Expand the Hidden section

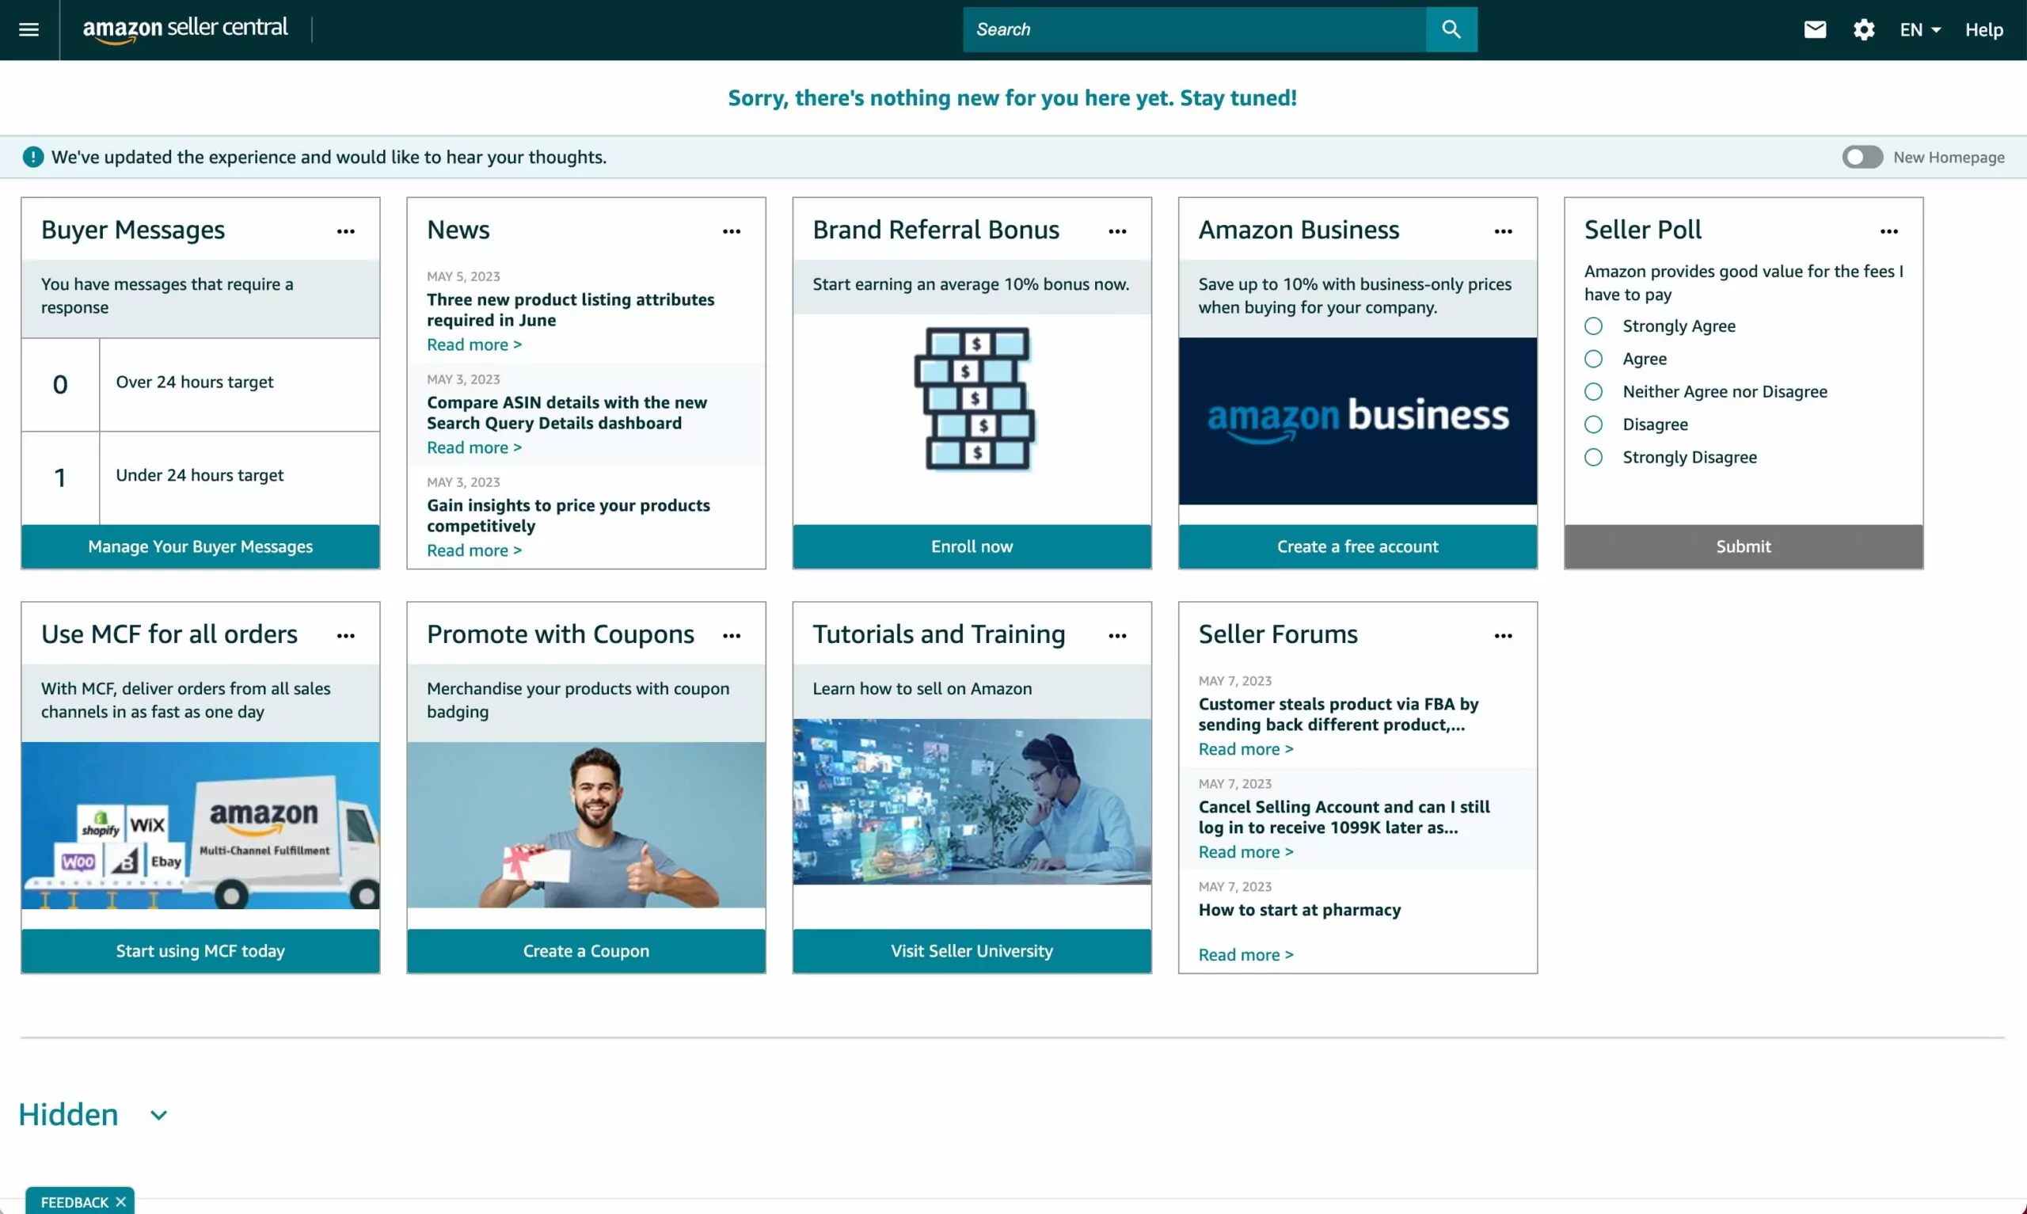[158, 1114]
